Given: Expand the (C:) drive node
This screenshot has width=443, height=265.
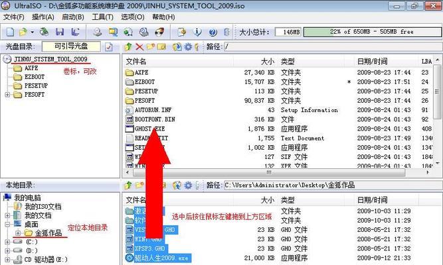Looking at the screenshot, I should [x=7, y=242].
